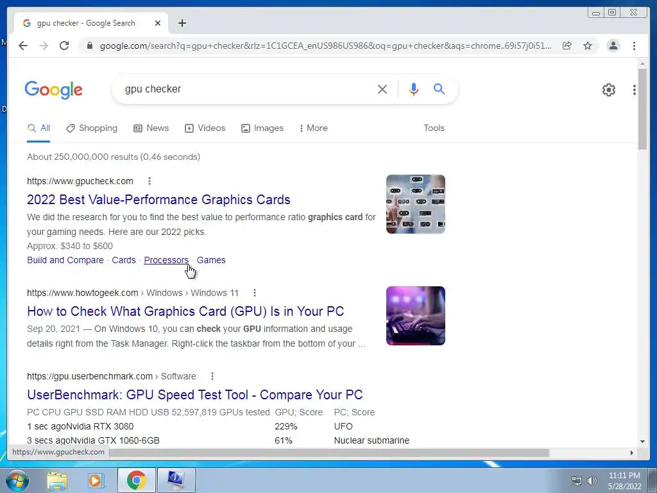Image resolution: width=657 pixels, height=493 pixels.
Task: Open the search Tools options
Action: coord(434,128)
